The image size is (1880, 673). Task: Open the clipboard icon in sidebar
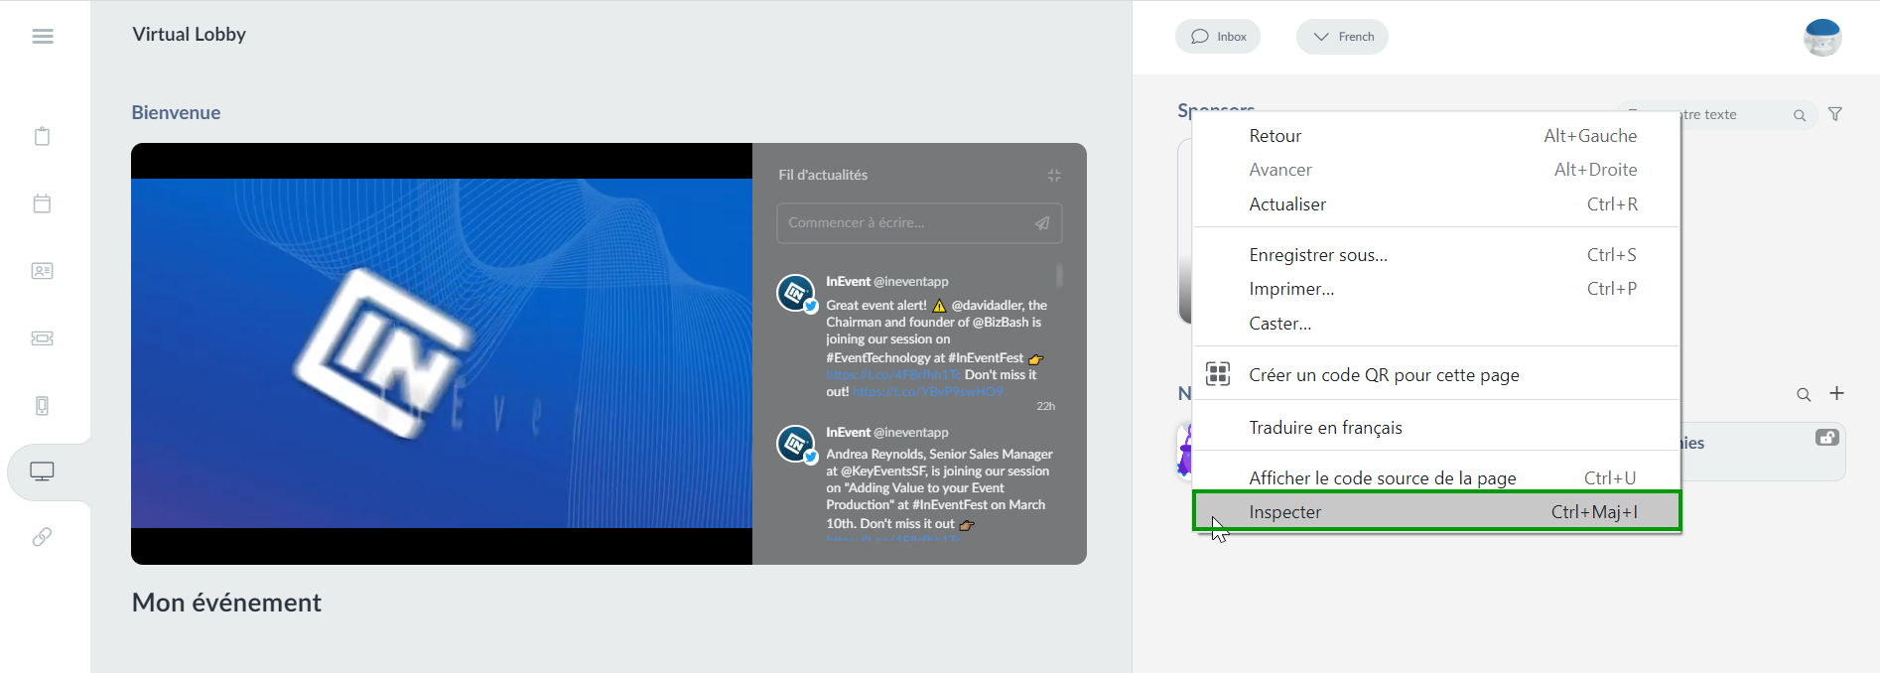(43, 136)
